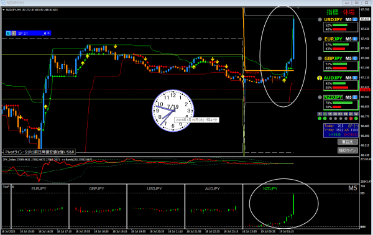The width and height of the screenshot is (373, 235).
Task: Toggle the grey dot beside NZDJPY
Action: [320, 97]
